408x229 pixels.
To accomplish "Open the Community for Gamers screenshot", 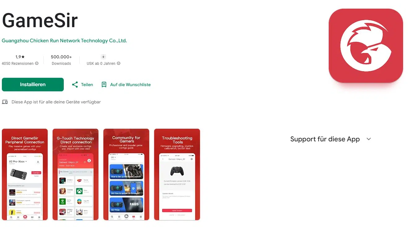I will 126,174.
